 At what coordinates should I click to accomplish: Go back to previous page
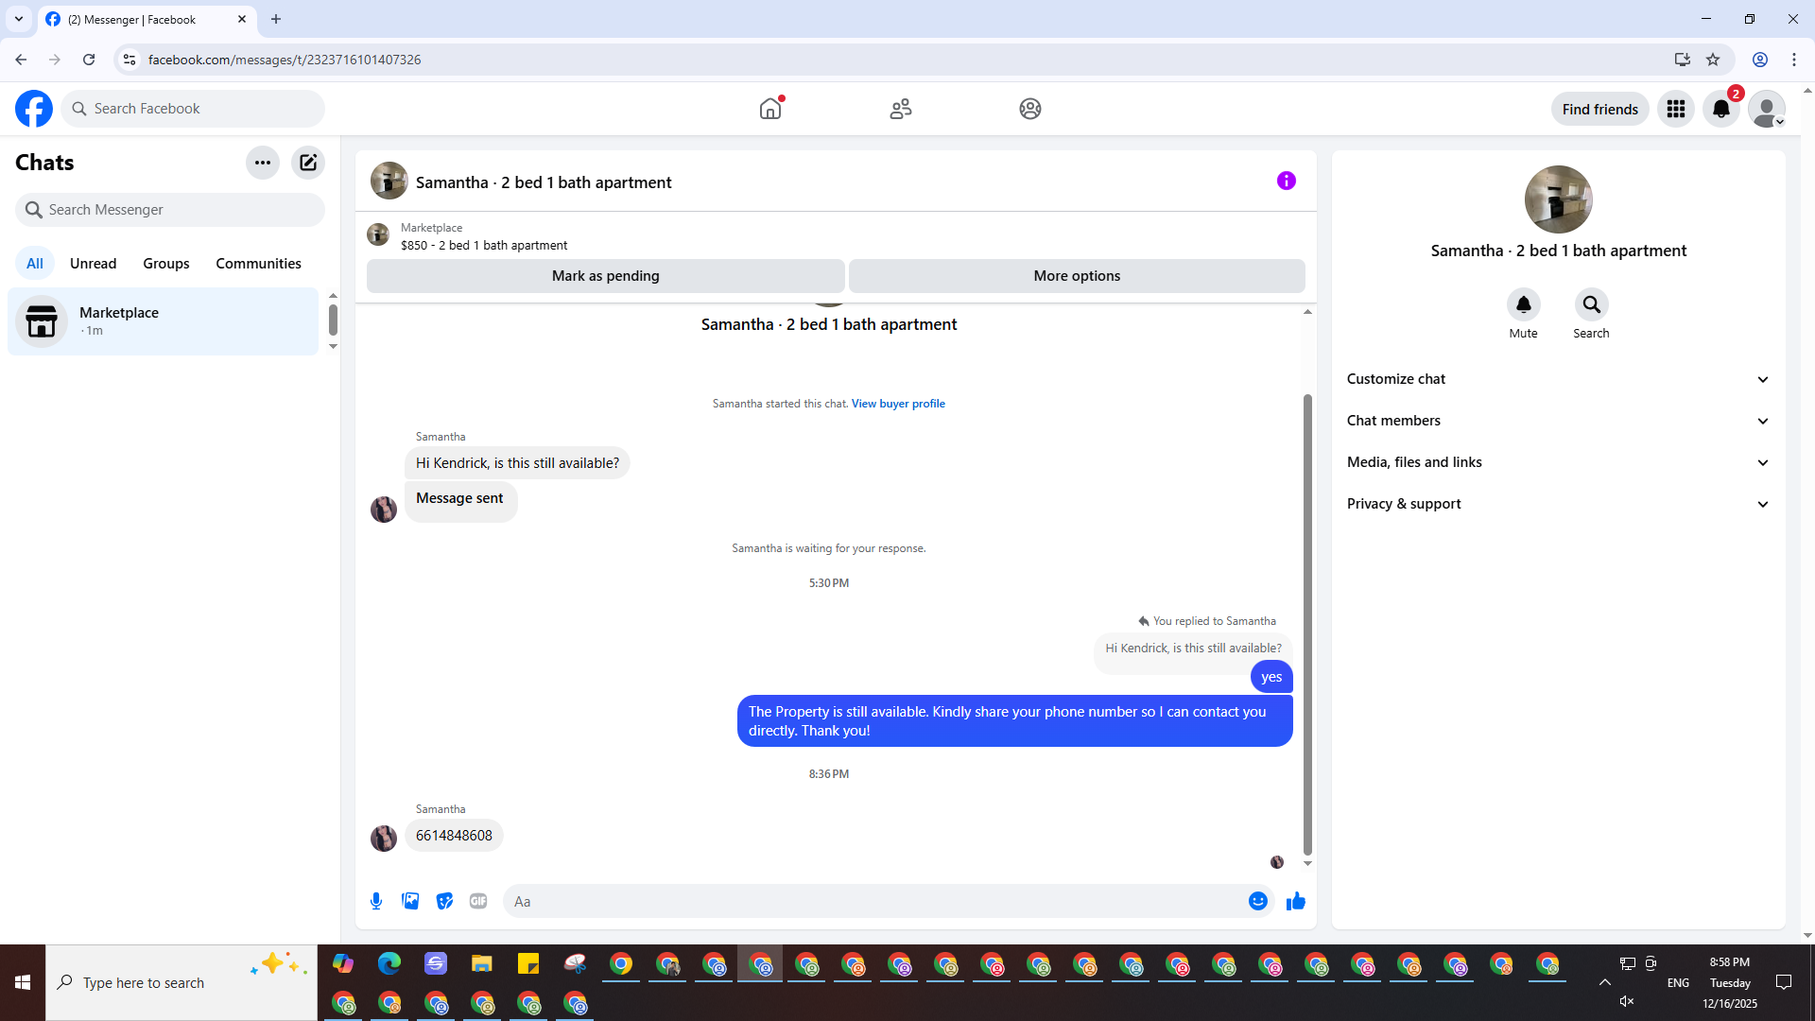21,60
